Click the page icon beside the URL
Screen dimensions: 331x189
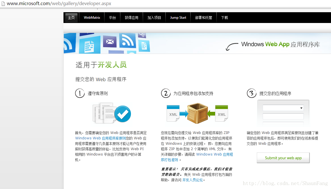coord(3,4)
